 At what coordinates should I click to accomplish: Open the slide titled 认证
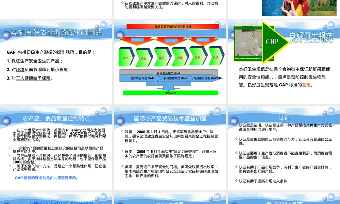pos(284,148)
